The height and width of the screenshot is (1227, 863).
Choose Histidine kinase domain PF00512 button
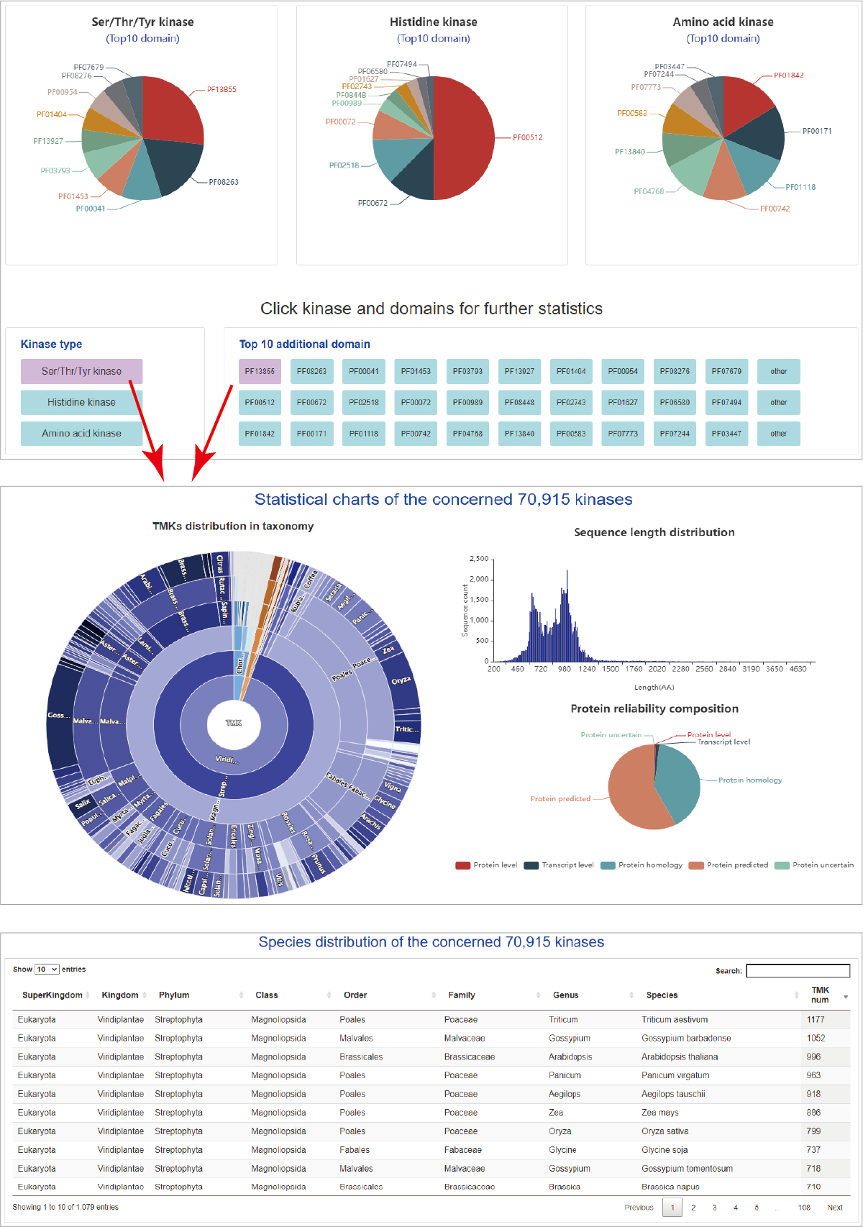[x=260, y=402]
